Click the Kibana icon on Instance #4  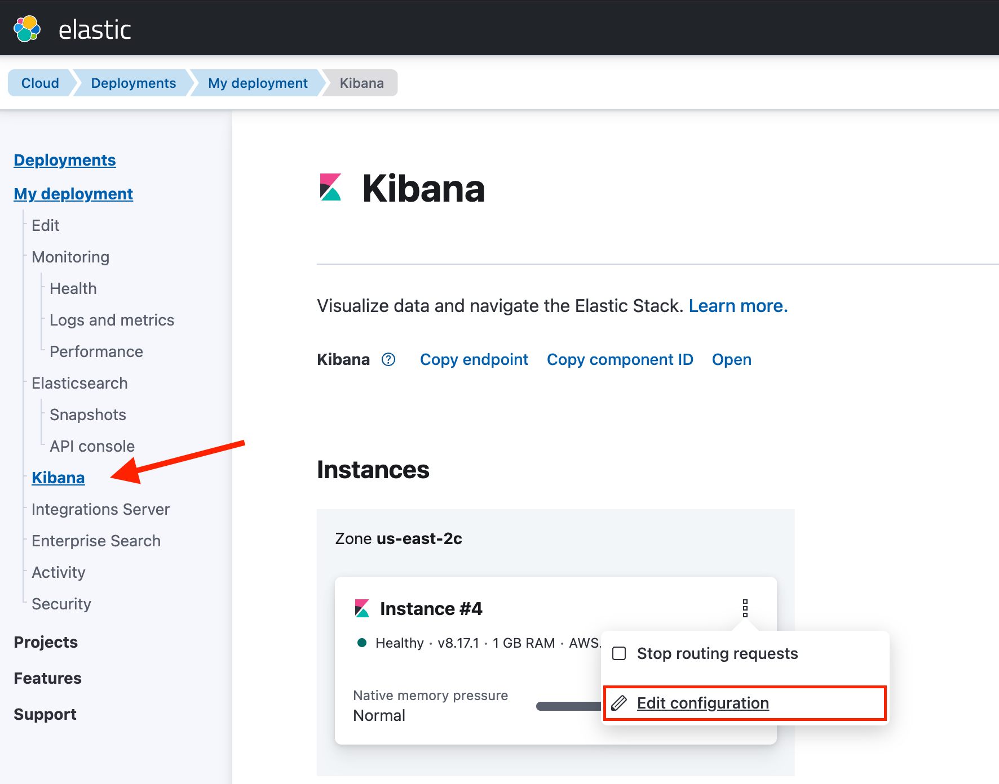pyautogui.click(x=362, y=608)
